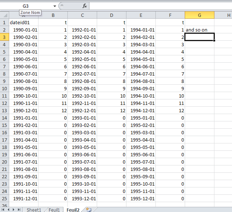232x212 pixels.
Task: Click the cell 1995-09-01
Action: click(x=141, y=176)
